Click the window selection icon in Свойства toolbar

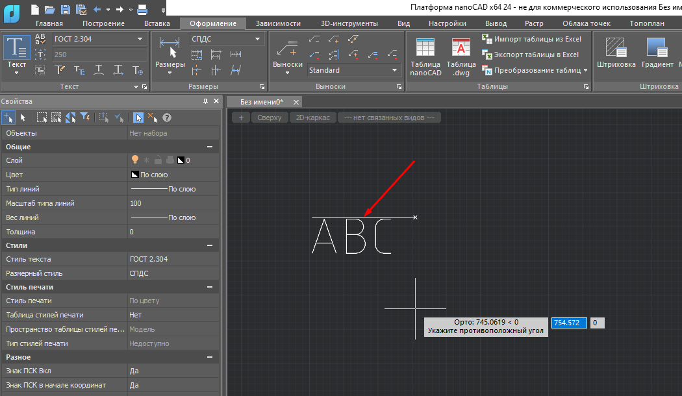(42, 118)
